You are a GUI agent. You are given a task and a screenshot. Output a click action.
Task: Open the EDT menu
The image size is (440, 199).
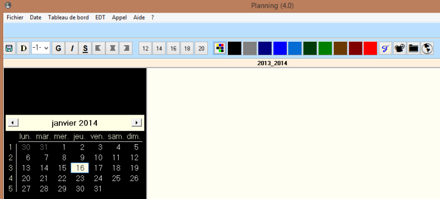100,18
